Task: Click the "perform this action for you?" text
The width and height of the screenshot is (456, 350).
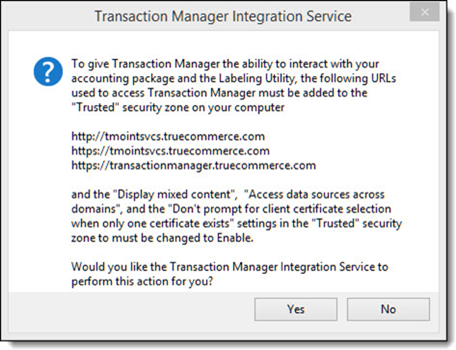Action: 143,281
